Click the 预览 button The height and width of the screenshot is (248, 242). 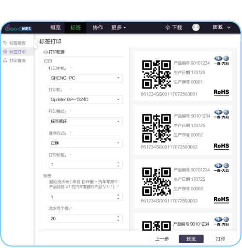pos(191,239)
